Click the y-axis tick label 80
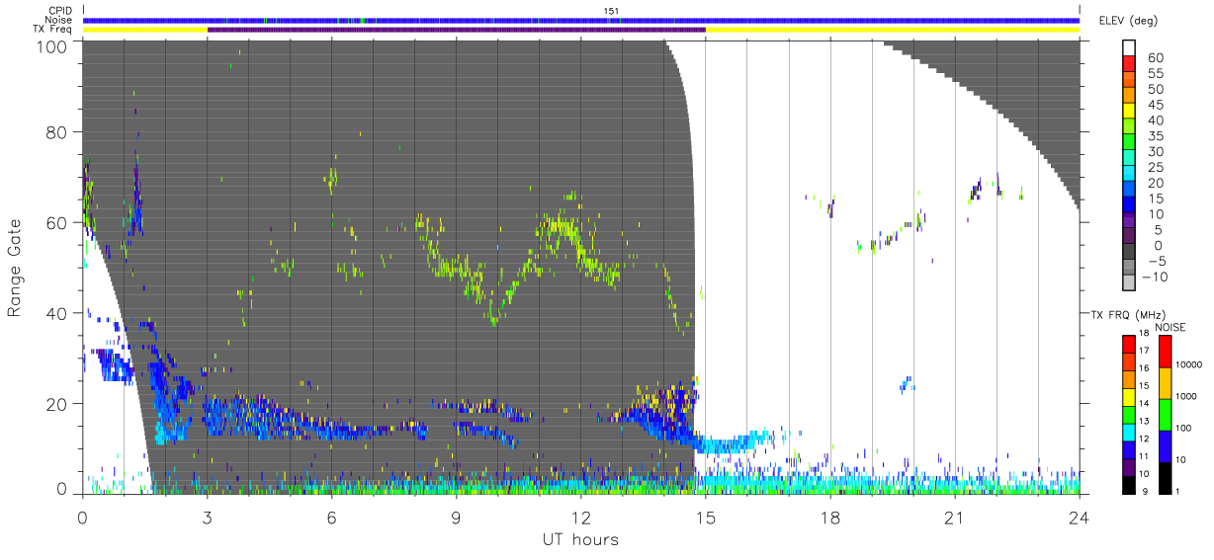1214x560 pixels. click(58, 132)
